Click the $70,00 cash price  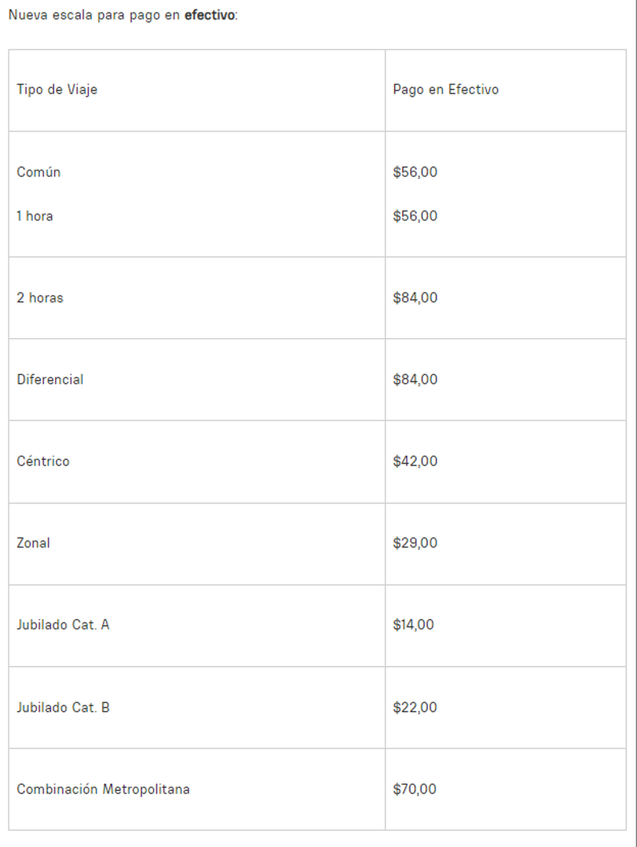(415, 790)
